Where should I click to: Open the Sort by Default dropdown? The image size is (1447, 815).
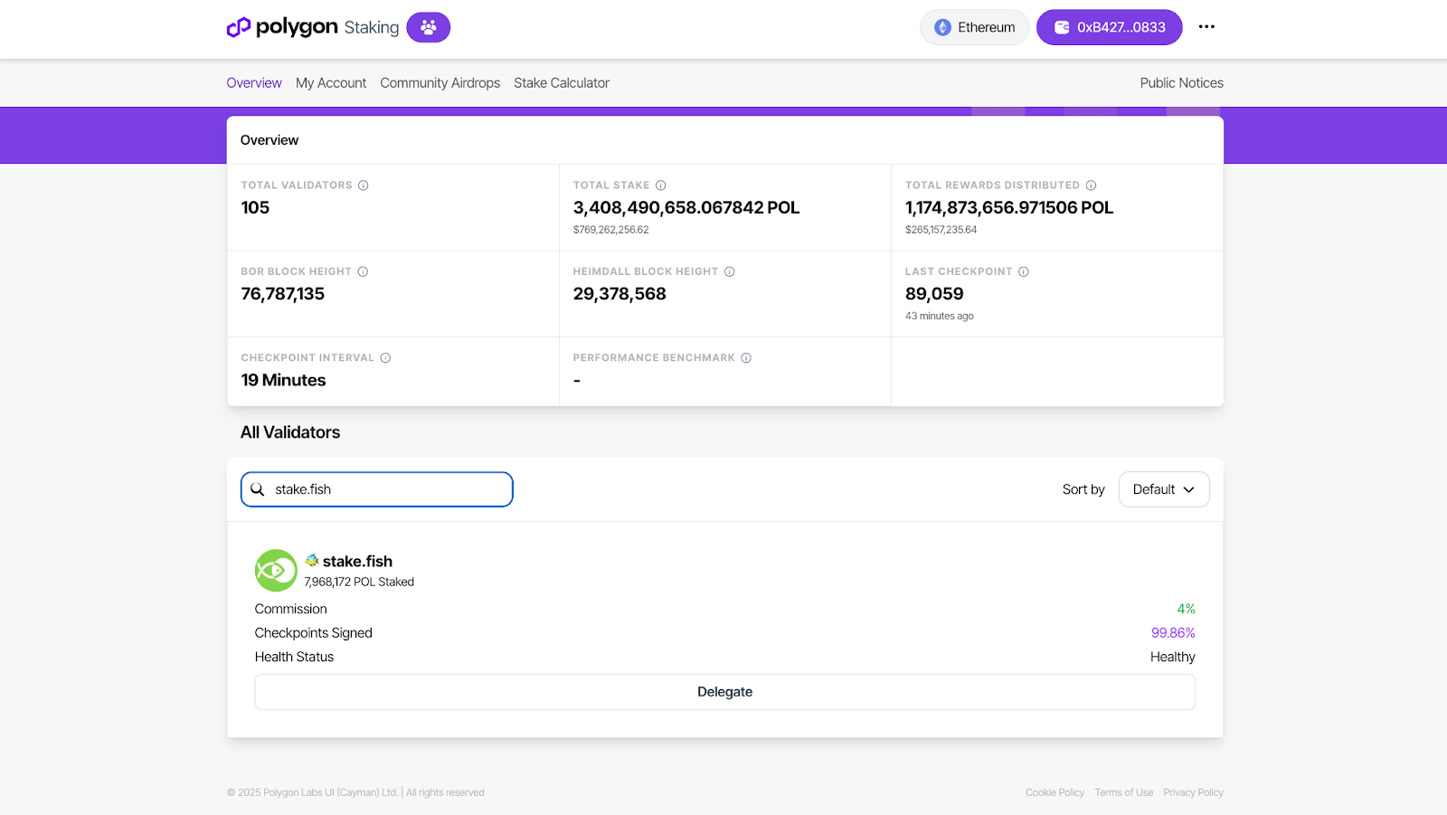pyautogui.click(x=1163, y=489)
